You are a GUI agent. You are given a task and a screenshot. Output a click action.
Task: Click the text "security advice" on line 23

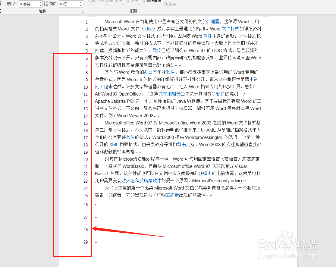229,181
